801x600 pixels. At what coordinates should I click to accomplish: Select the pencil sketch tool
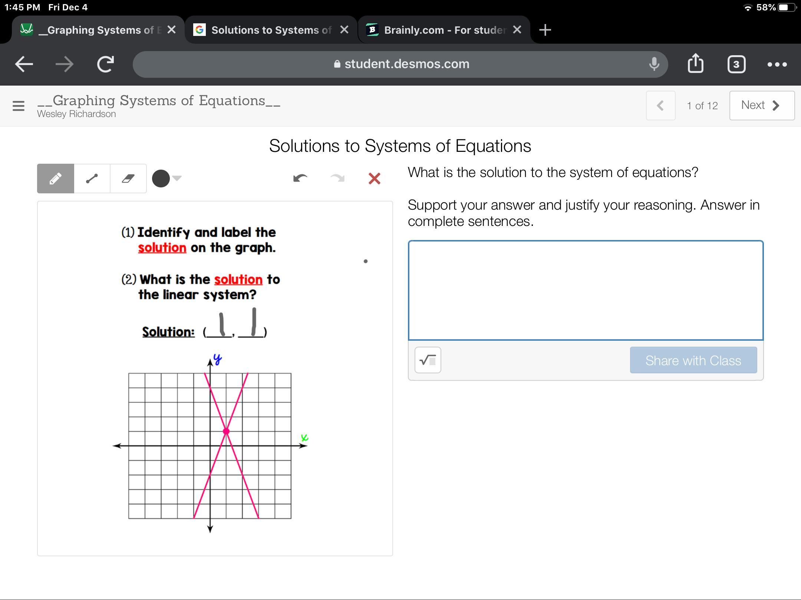56,179
